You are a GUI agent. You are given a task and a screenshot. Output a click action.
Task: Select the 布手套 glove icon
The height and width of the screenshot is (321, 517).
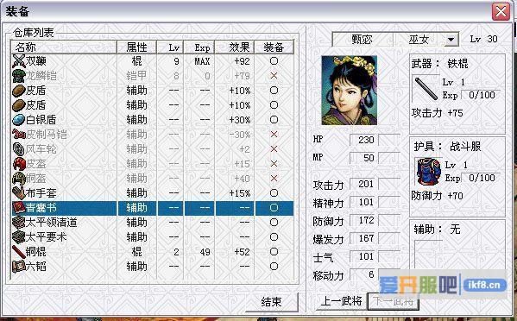[19, 193]
